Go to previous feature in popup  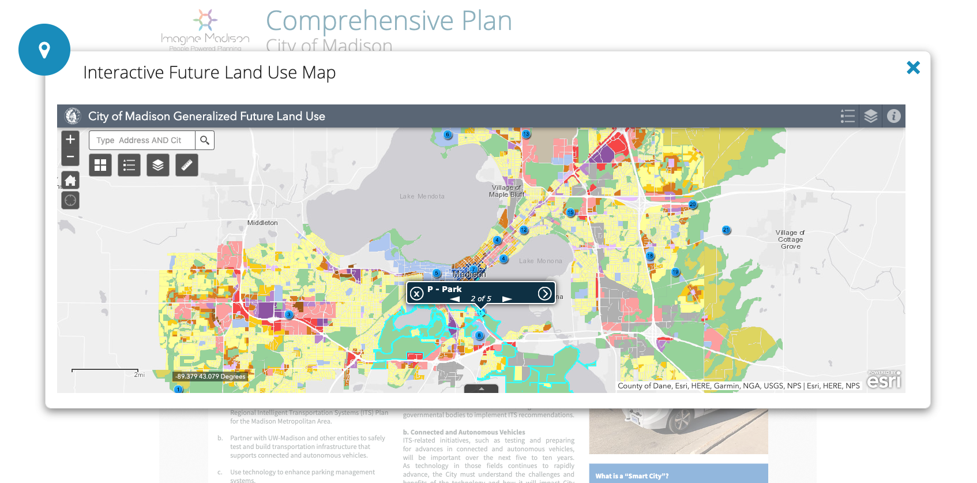pos(455,299)
